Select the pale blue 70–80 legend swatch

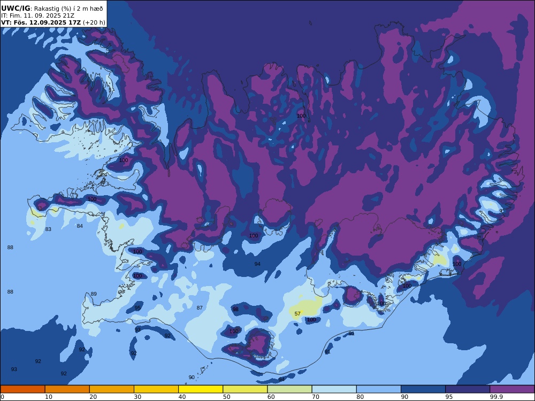pos(334,389)
